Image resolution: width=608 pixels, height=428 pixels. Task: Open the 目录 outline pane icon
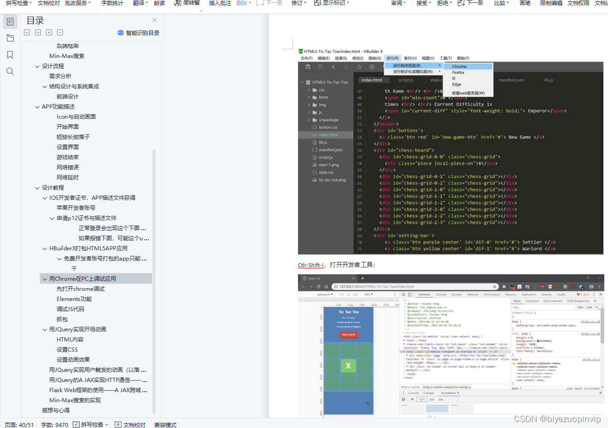[10, 22]
